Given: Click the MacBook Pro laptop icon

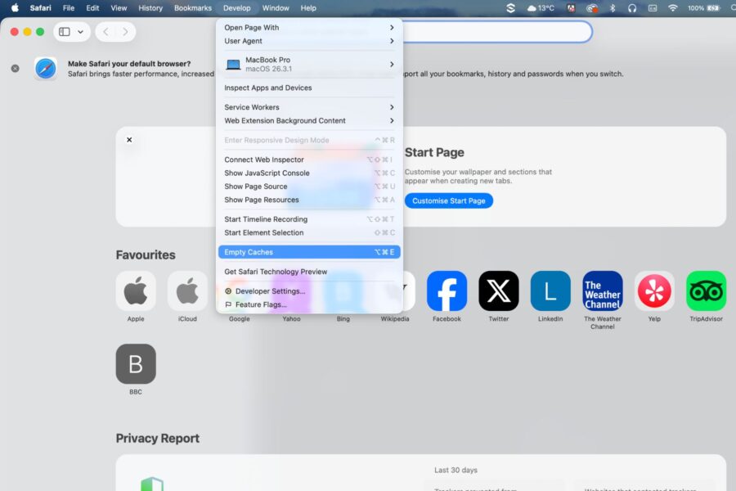Looking at the screenshot, I should [233, 65].
